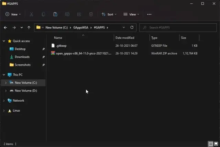Navigate back to previous folder
This screenshot has width=220, height=147.
coord(5,27)
